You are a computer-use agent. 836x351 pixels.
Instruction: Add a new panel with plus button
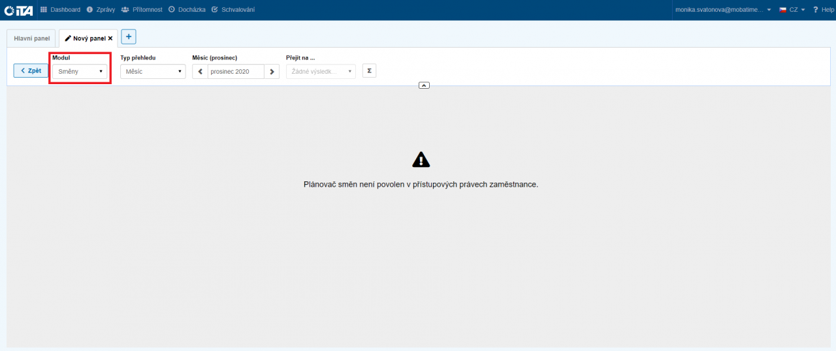click(x=129, y=37)
